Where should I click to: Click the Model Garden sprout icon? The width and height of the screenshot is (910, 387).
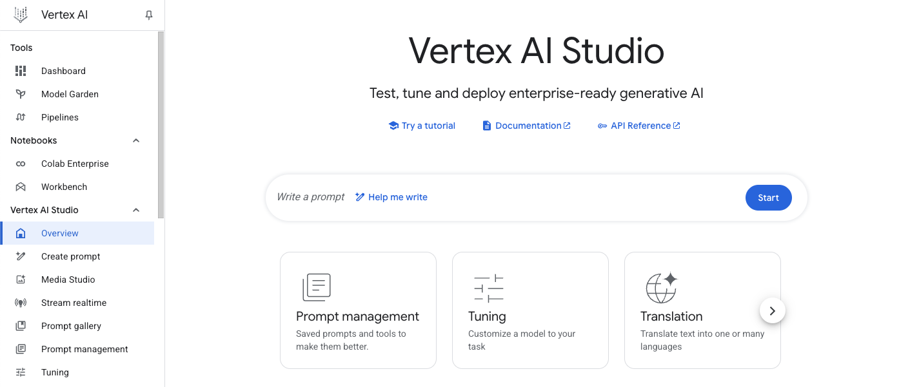21,94
